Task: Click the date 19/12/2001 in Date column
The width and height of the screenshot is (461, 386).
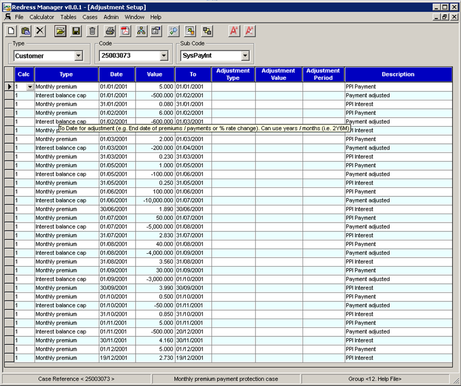Action: tap(117, 358)
